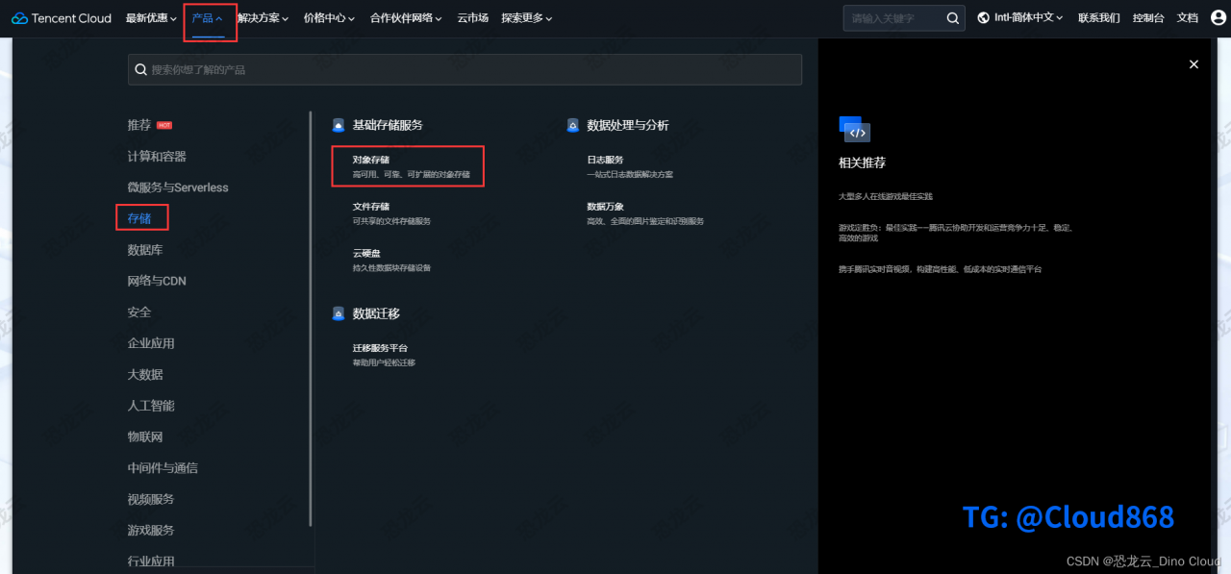Click the HOT badge next to 推荐
The width and height of the screenshot is (1231, 574).
tap(163, 123)
